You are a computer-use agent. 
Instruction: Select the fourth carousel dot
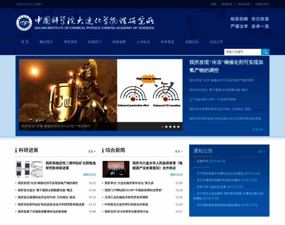click(x=174, y=127)
